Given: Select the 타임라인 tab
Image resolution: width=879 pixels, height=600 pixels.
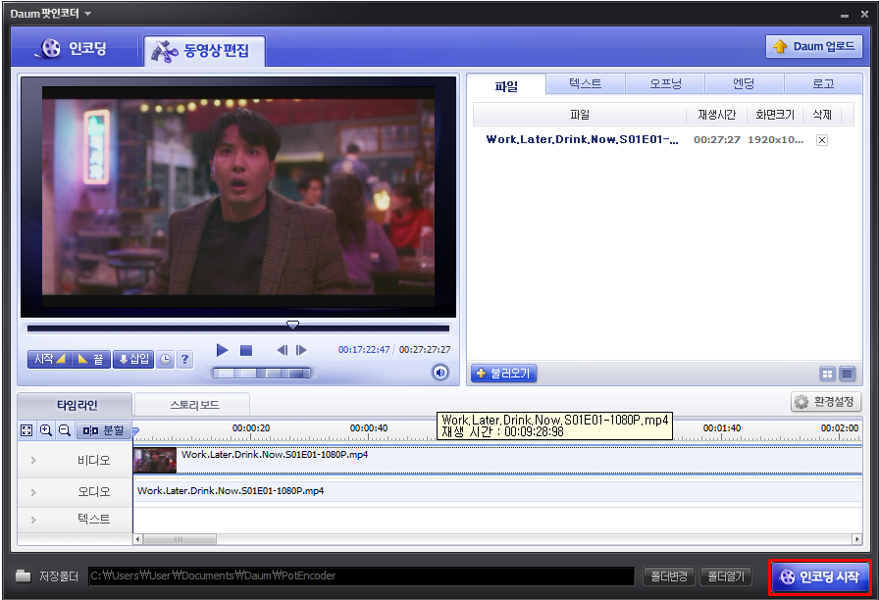Looking at the screenshot, I should tap(76, 405).
